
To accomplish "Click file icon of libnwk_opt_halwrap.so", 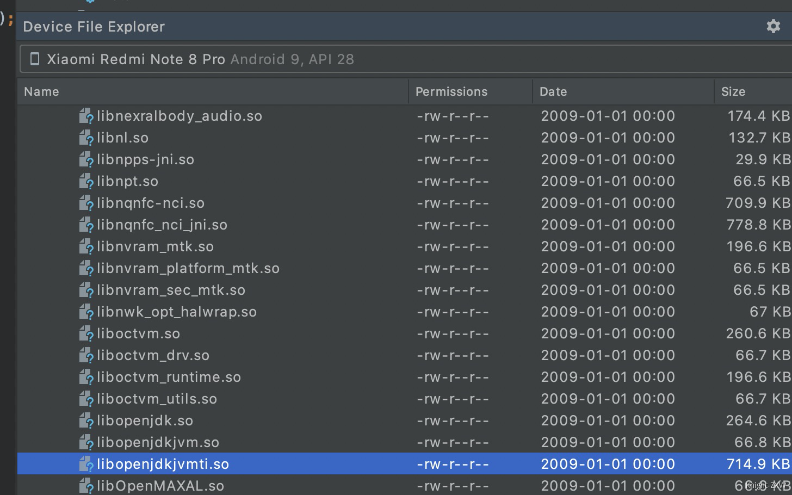I will (x=86, y=312).
